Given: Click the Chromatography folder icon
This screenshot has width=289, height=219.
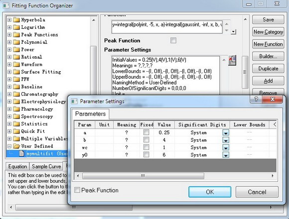Looking at the screenshot, I should [x=16, y=94].
